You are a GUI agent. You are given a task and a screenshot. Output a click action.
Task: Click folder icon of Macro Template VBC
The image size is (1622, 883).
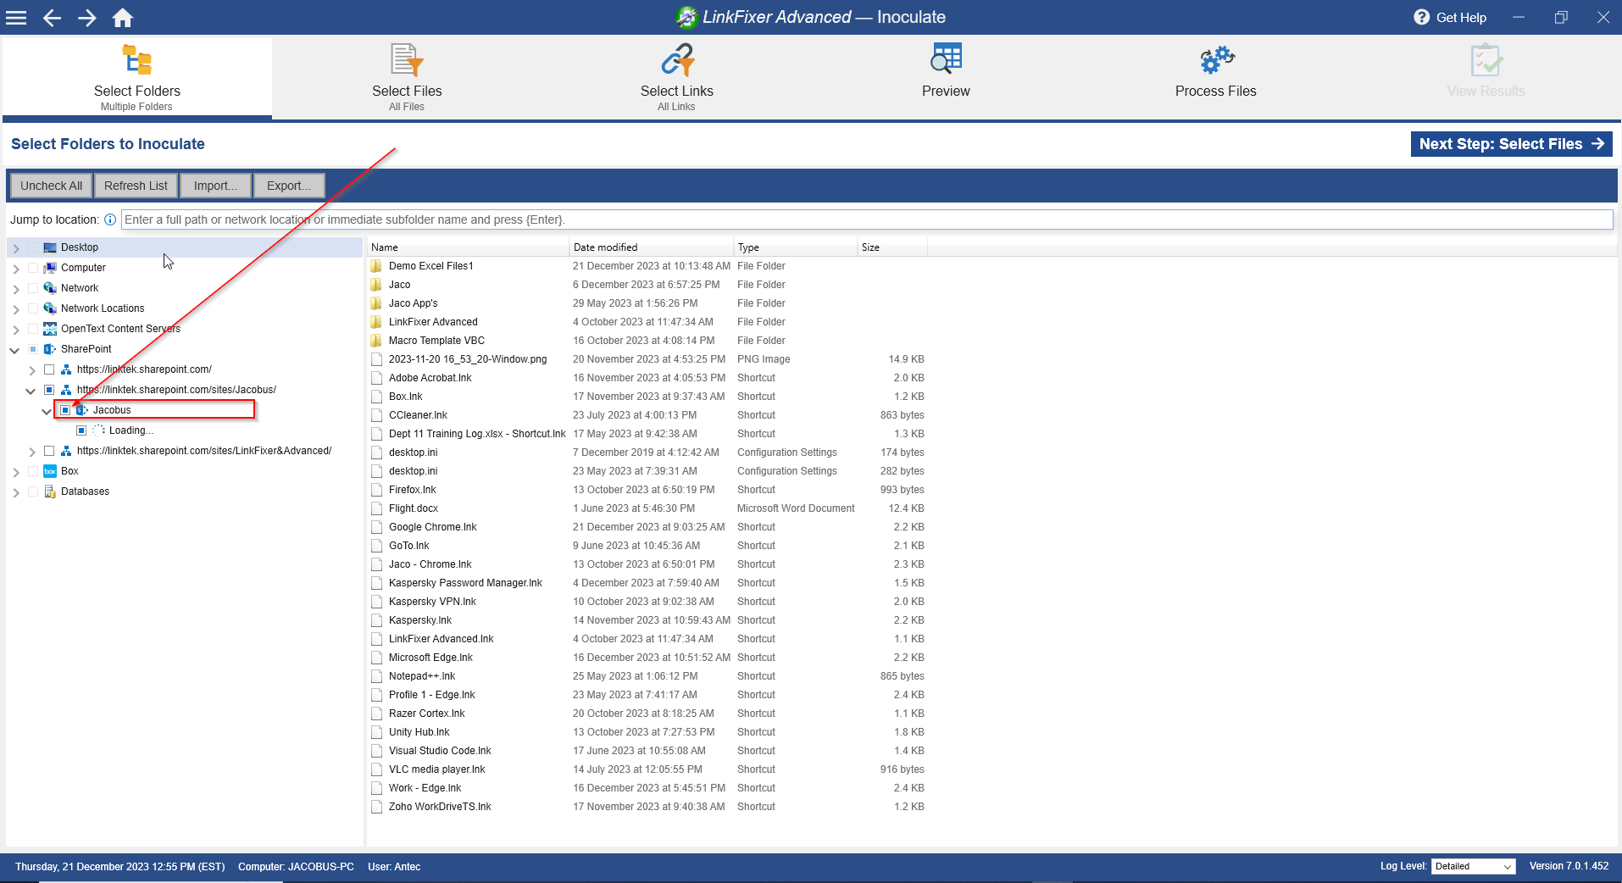pos(376,341)
